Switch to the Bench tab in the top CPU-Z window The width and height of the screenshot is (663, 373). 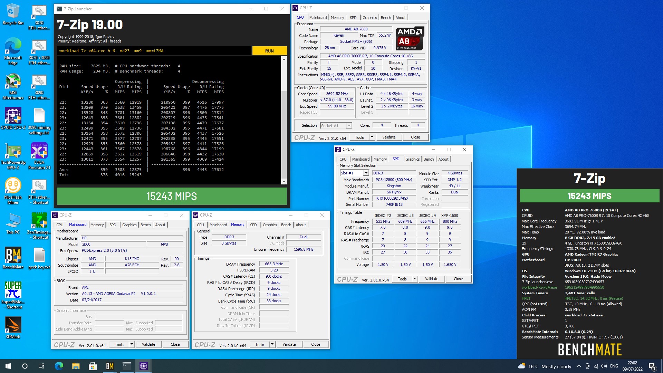point(386,18)
